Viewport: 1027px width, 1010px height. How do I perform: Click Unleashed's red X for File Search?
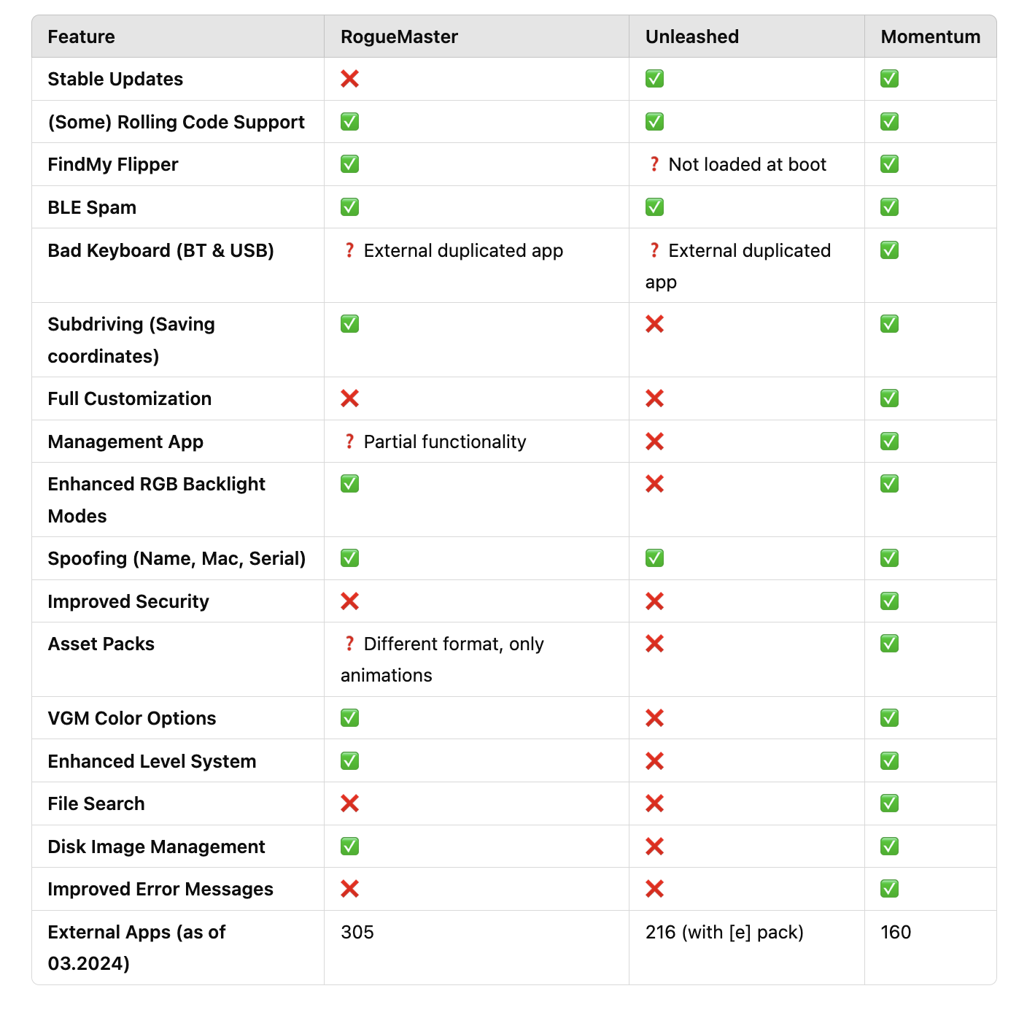pyautogui.click(x=654, y=803)
